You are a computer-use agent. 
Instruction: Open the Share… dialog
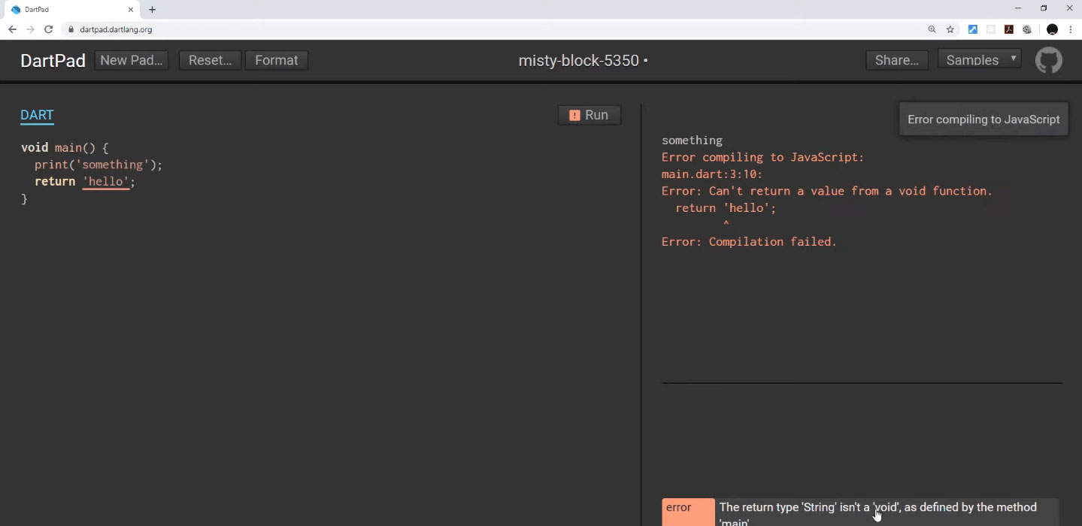[x=897, y=60]
